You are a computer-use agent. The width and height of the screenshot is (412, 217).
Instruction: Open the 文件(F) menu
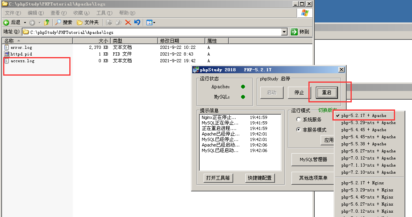[13, 13]
